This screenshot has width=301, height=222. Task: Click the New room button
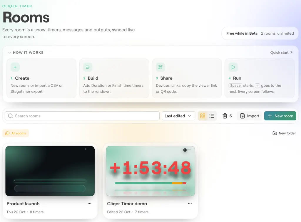point(280,116)
